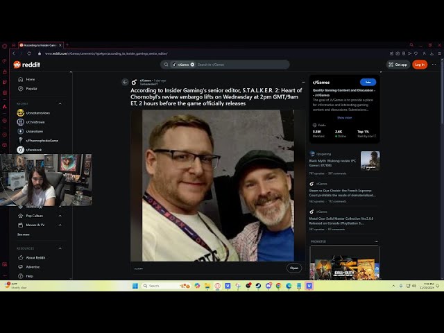Open the Home feed in sidebar
This screenshot has width=444, height=333.
pyautogui.click(x=30, y=79)
